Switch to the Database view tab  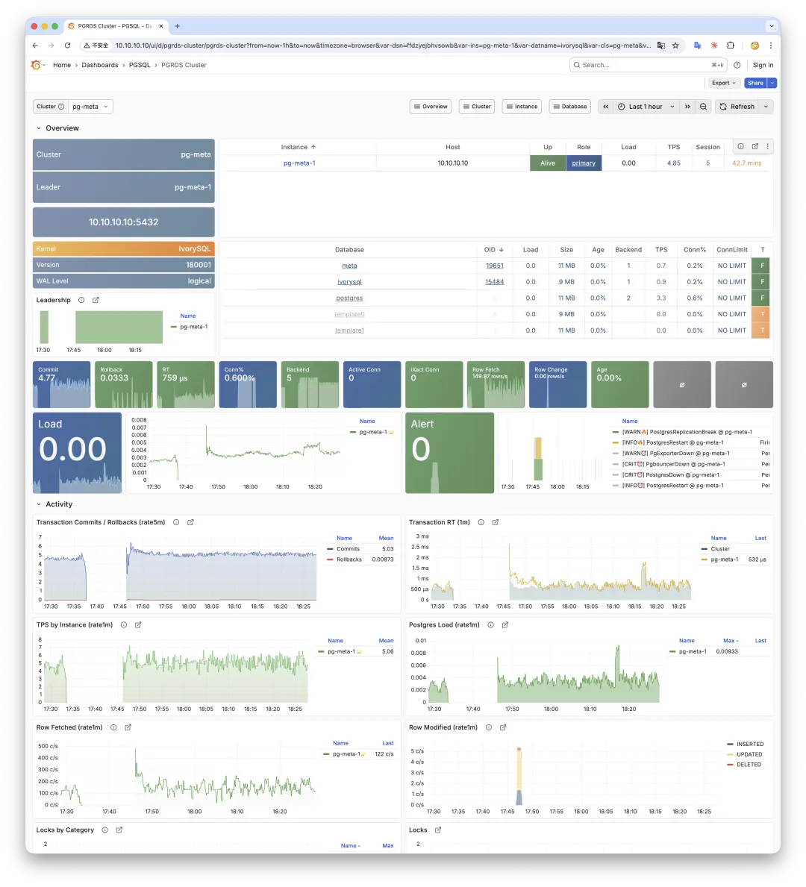(569, 106)
